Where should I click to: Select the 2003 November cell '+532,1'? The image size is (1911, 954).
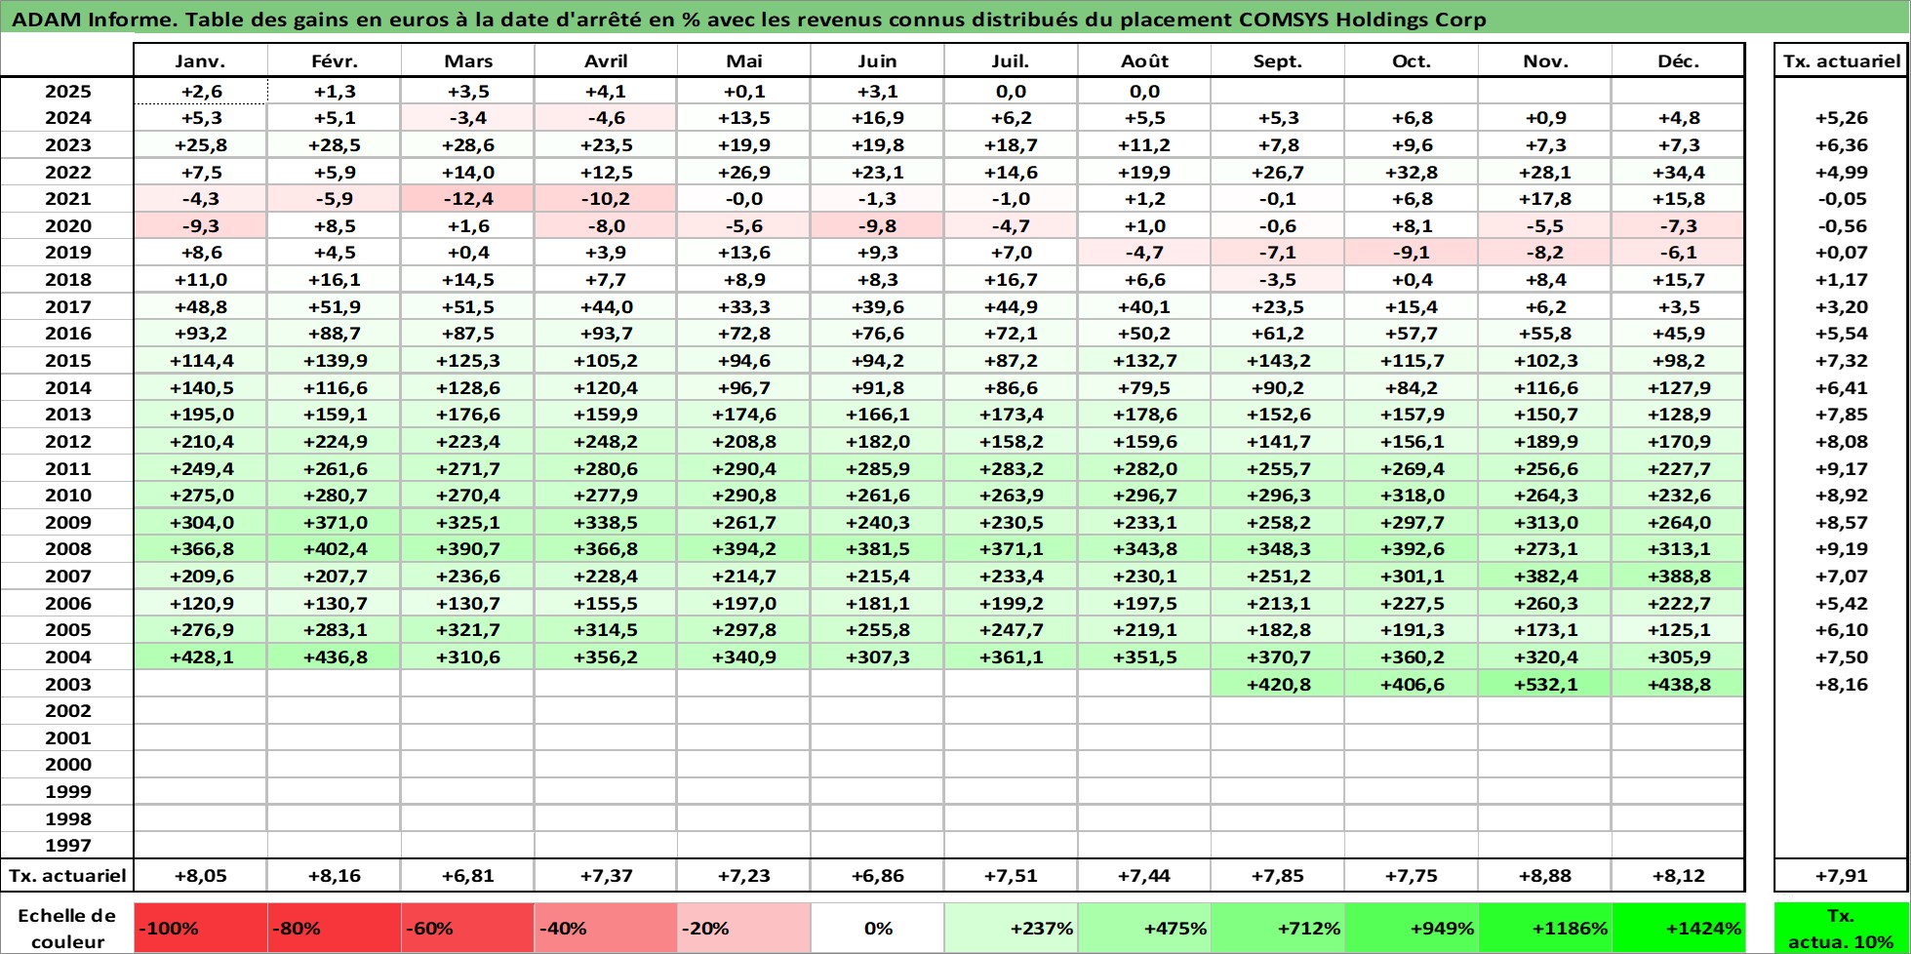click(1545, 684)
